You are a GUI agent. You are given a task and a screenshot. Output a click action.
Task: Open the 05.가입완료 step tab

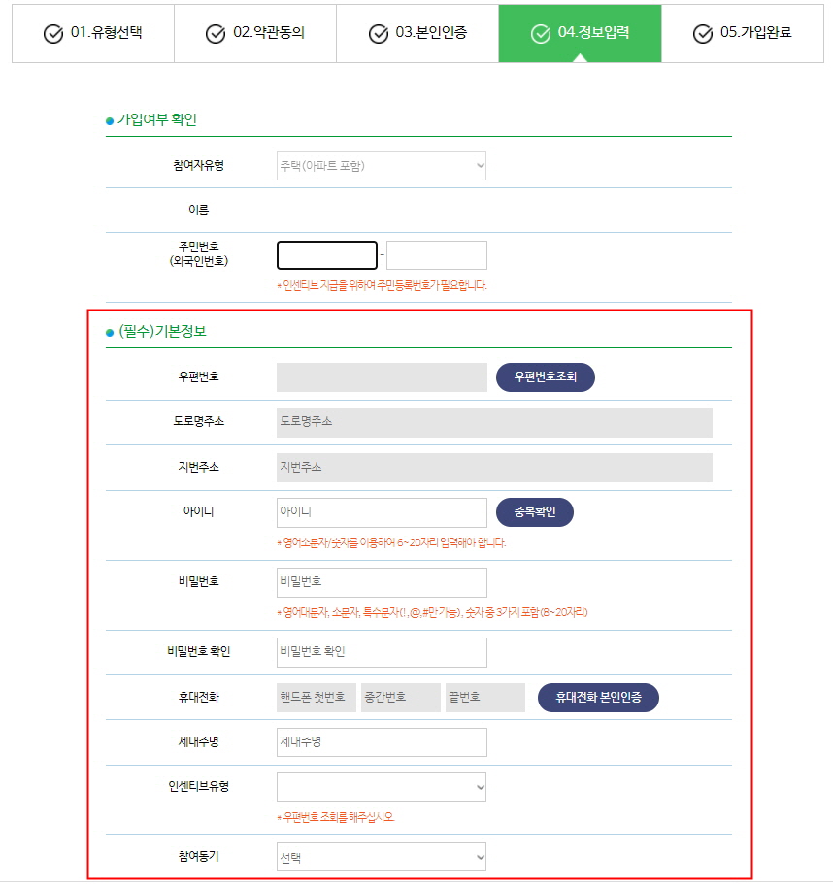click(x=742, y=33)
